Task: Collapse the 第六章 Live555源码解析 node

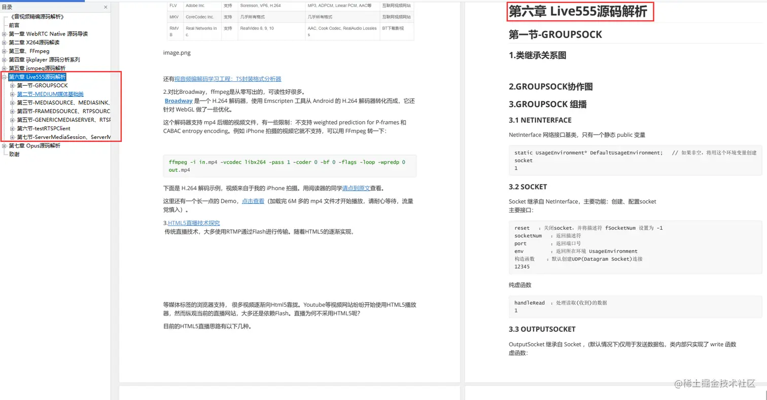Action: (x=3, y=77)
